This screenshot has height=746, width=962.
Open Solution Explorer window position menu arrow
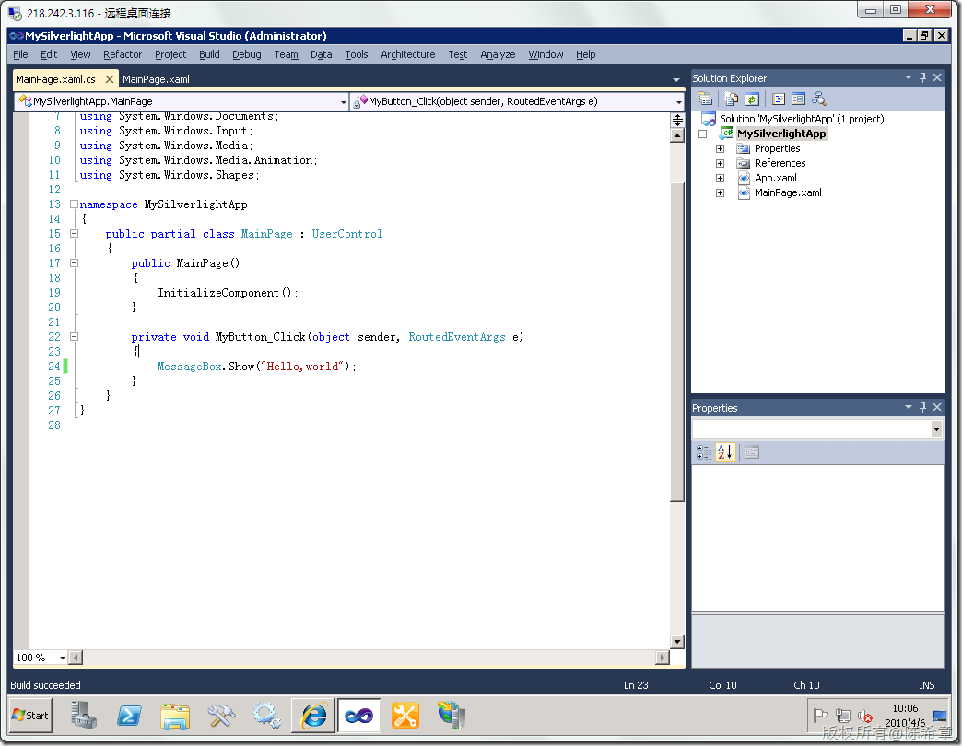tap(908, 78)
